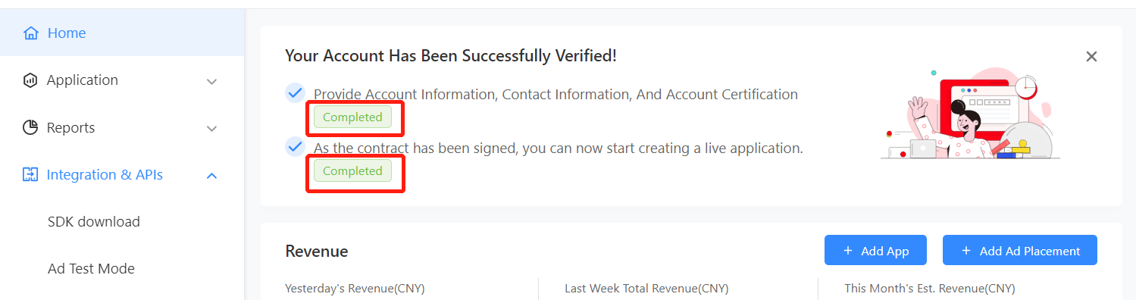The height and width of the screenshot is (300, 1136).
Task: Click the plus icon on Add App
Action: point(848,251)
